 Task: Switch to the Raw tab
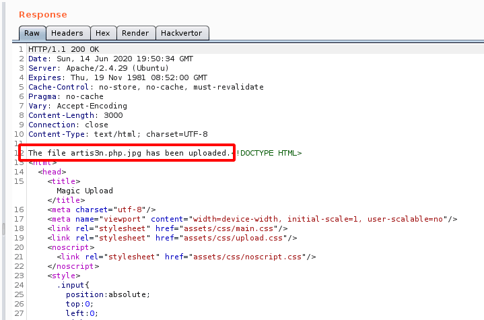tap(32, 33)
